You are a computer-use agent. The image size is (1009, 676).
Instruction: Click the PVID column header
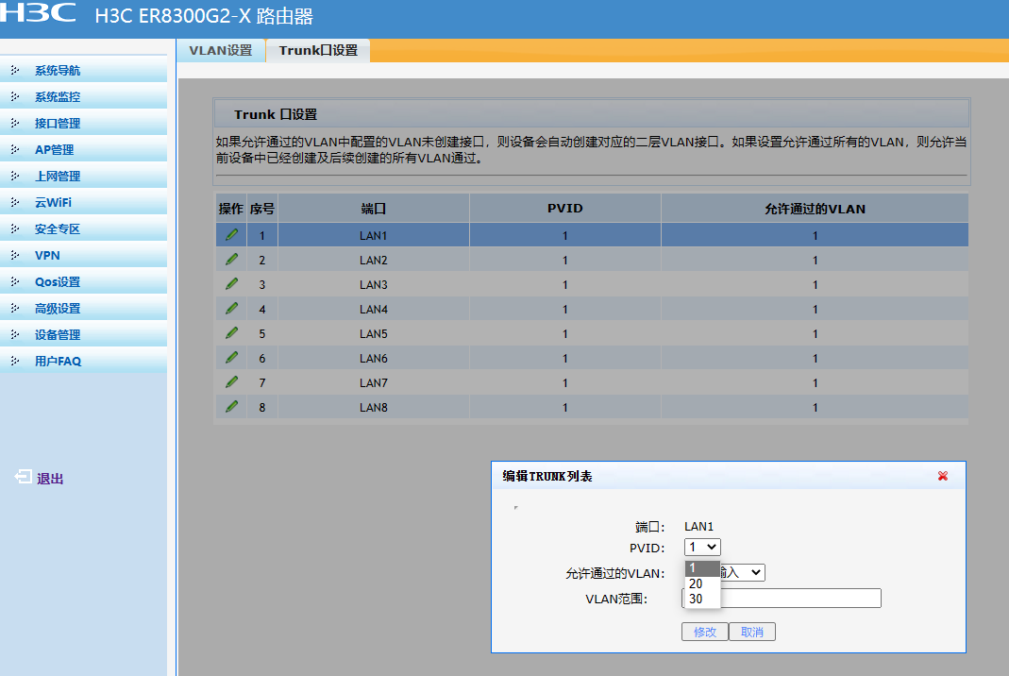coord(565,208)
